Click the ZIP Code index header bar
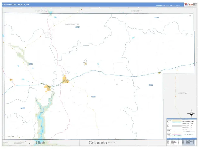The image size is (199, 149). (x=182, y=139)
